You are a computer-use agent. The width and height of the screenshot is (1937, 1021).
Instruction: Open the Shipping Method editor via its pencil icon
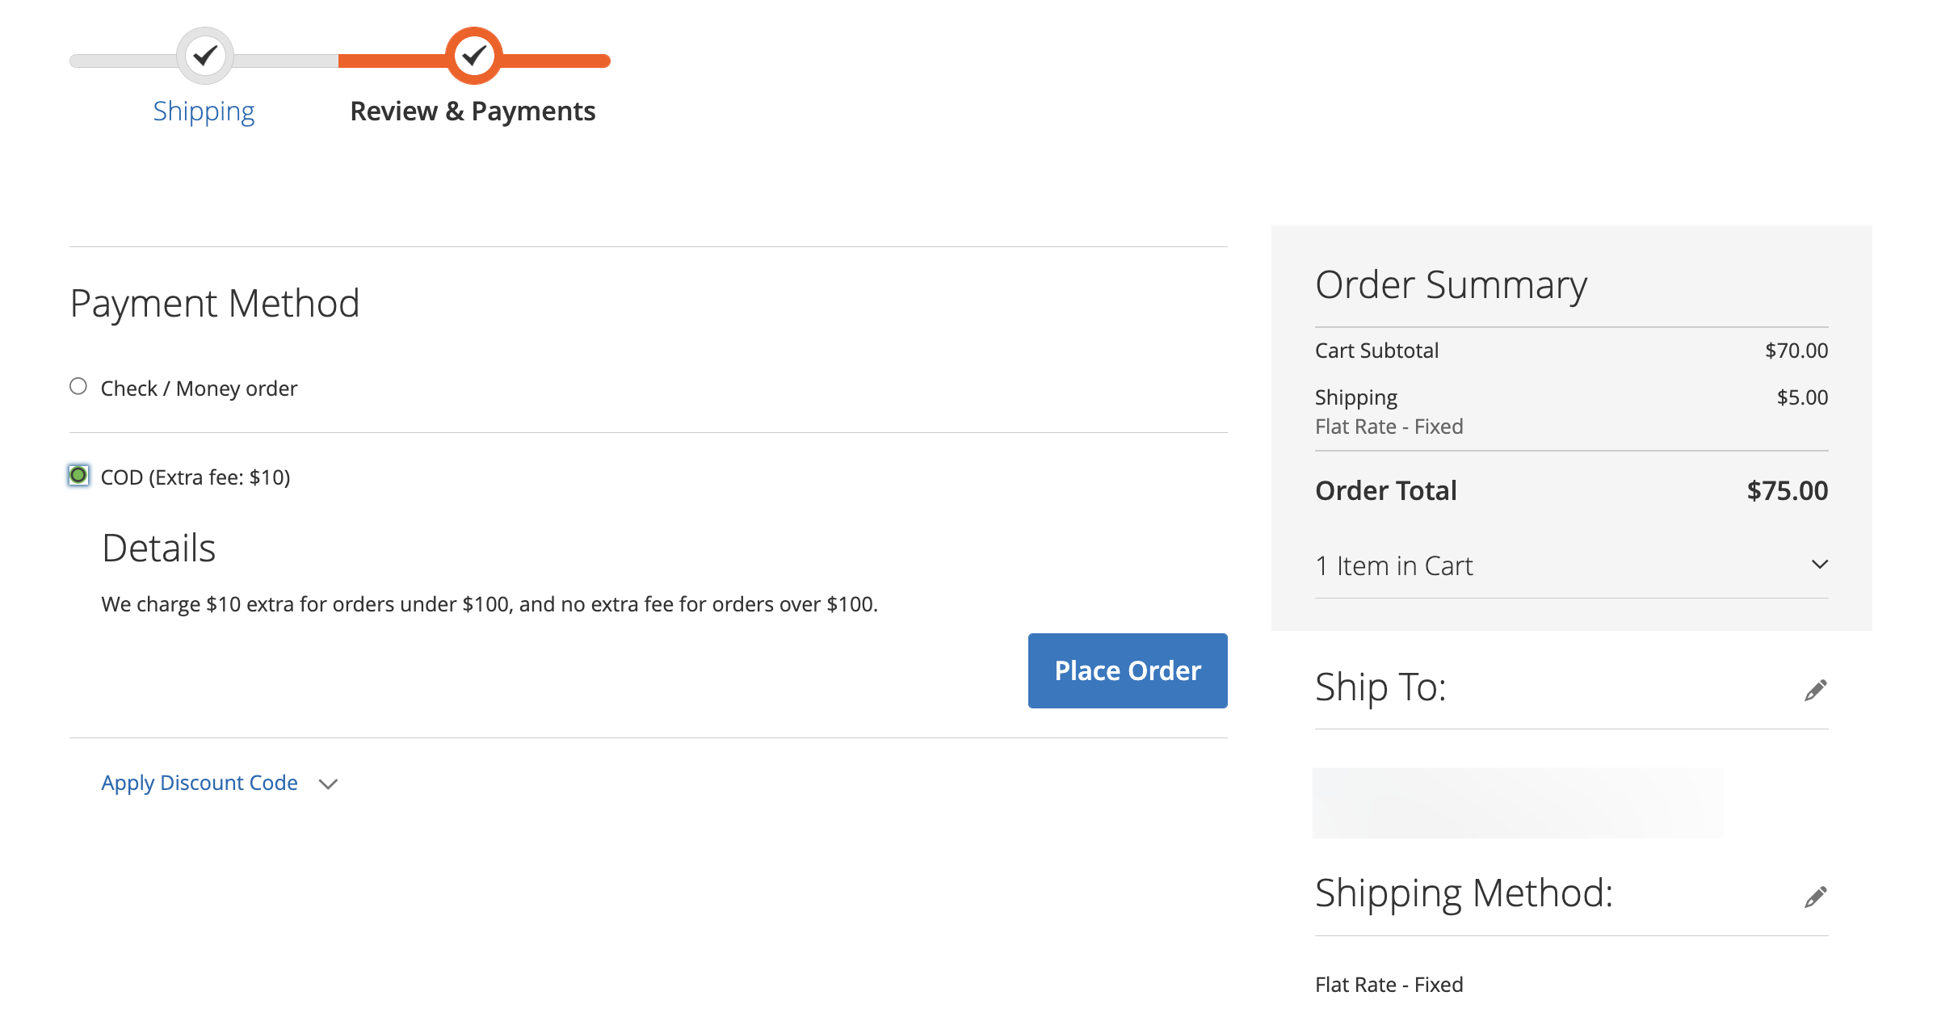coord(1815,897)
